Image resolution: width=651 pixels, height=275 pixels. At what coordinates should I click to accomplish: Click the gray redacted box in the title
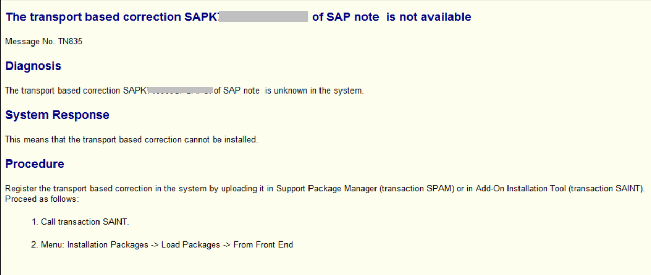tap(263, 17)
